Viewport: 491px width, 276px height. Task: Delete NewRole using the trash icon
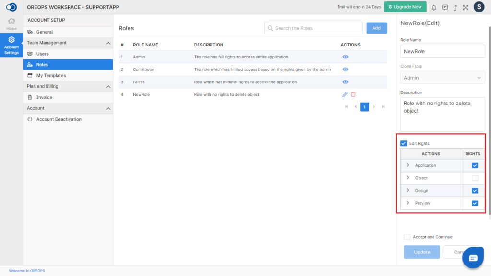[x=353, y=94]
